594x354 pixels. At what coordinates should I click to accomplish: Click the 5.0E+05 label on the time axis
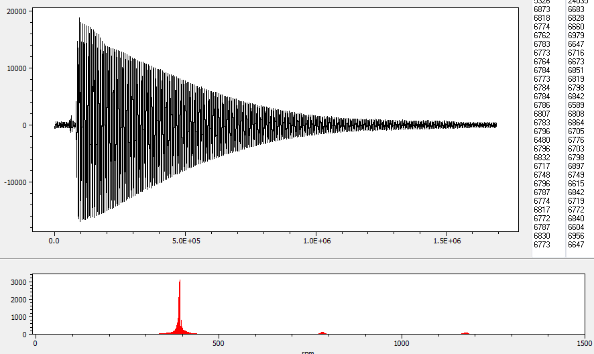pos(186,241)
